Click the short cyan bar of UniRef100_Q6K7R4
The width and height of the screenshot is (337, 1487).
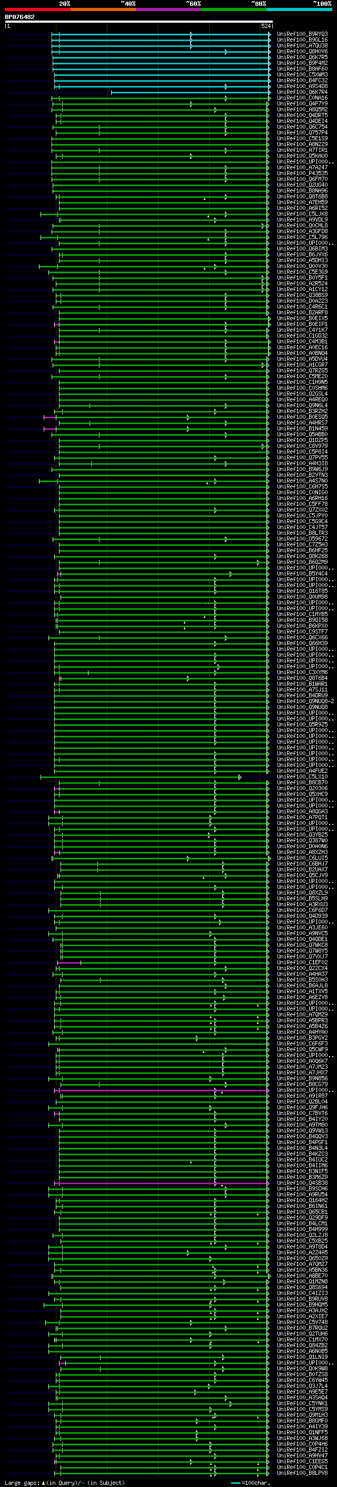click(x=190, y=92)
